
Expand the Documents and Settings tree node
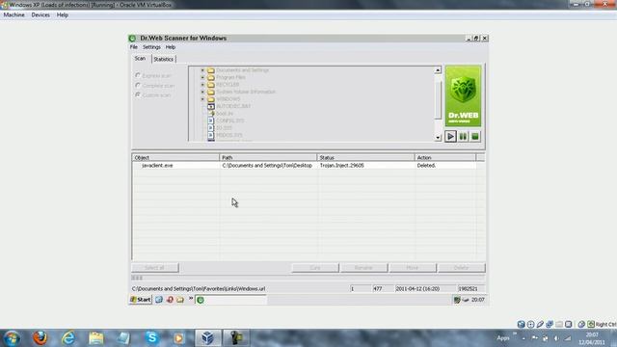[202, 70]
